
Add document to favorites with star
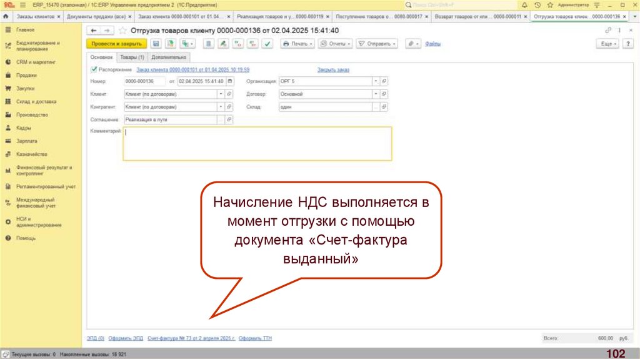(x=122, y=31)
